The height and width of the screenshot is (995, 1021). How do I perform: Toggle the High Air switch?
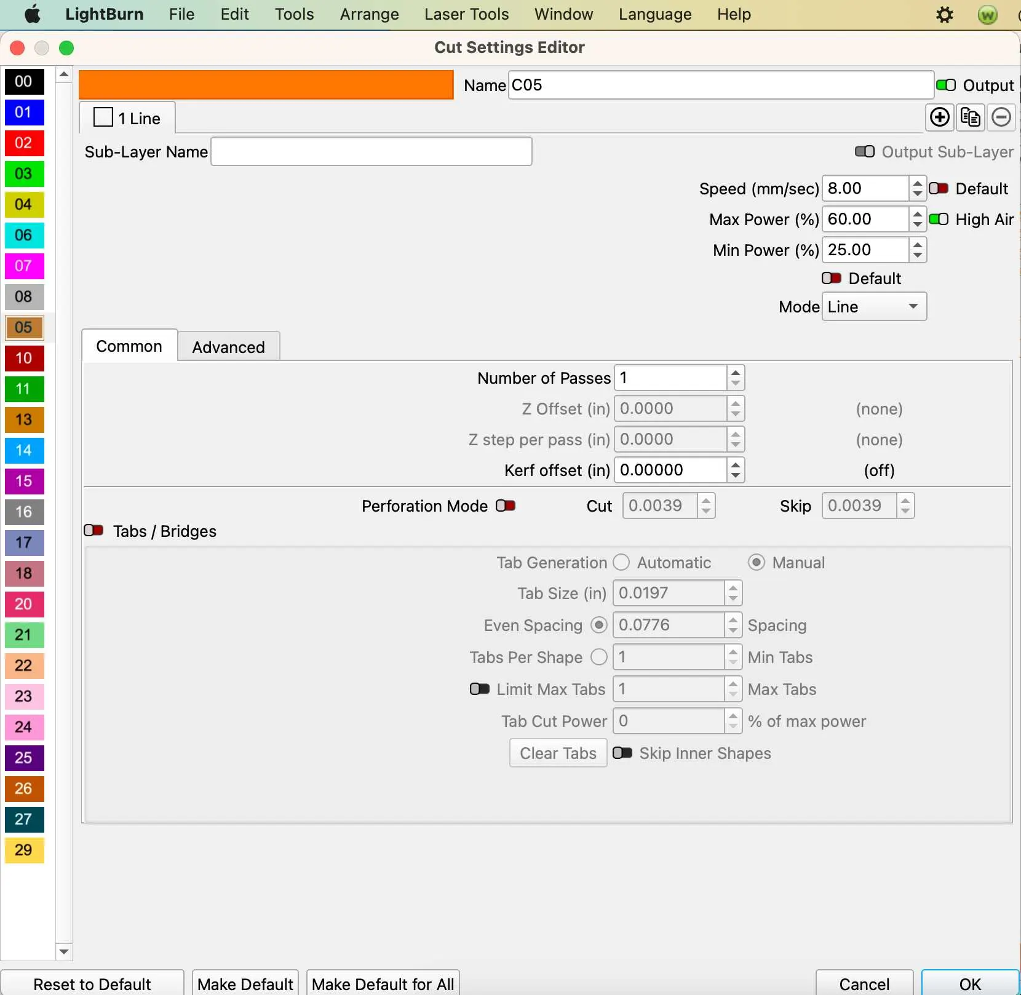click(x=939, y=220)
